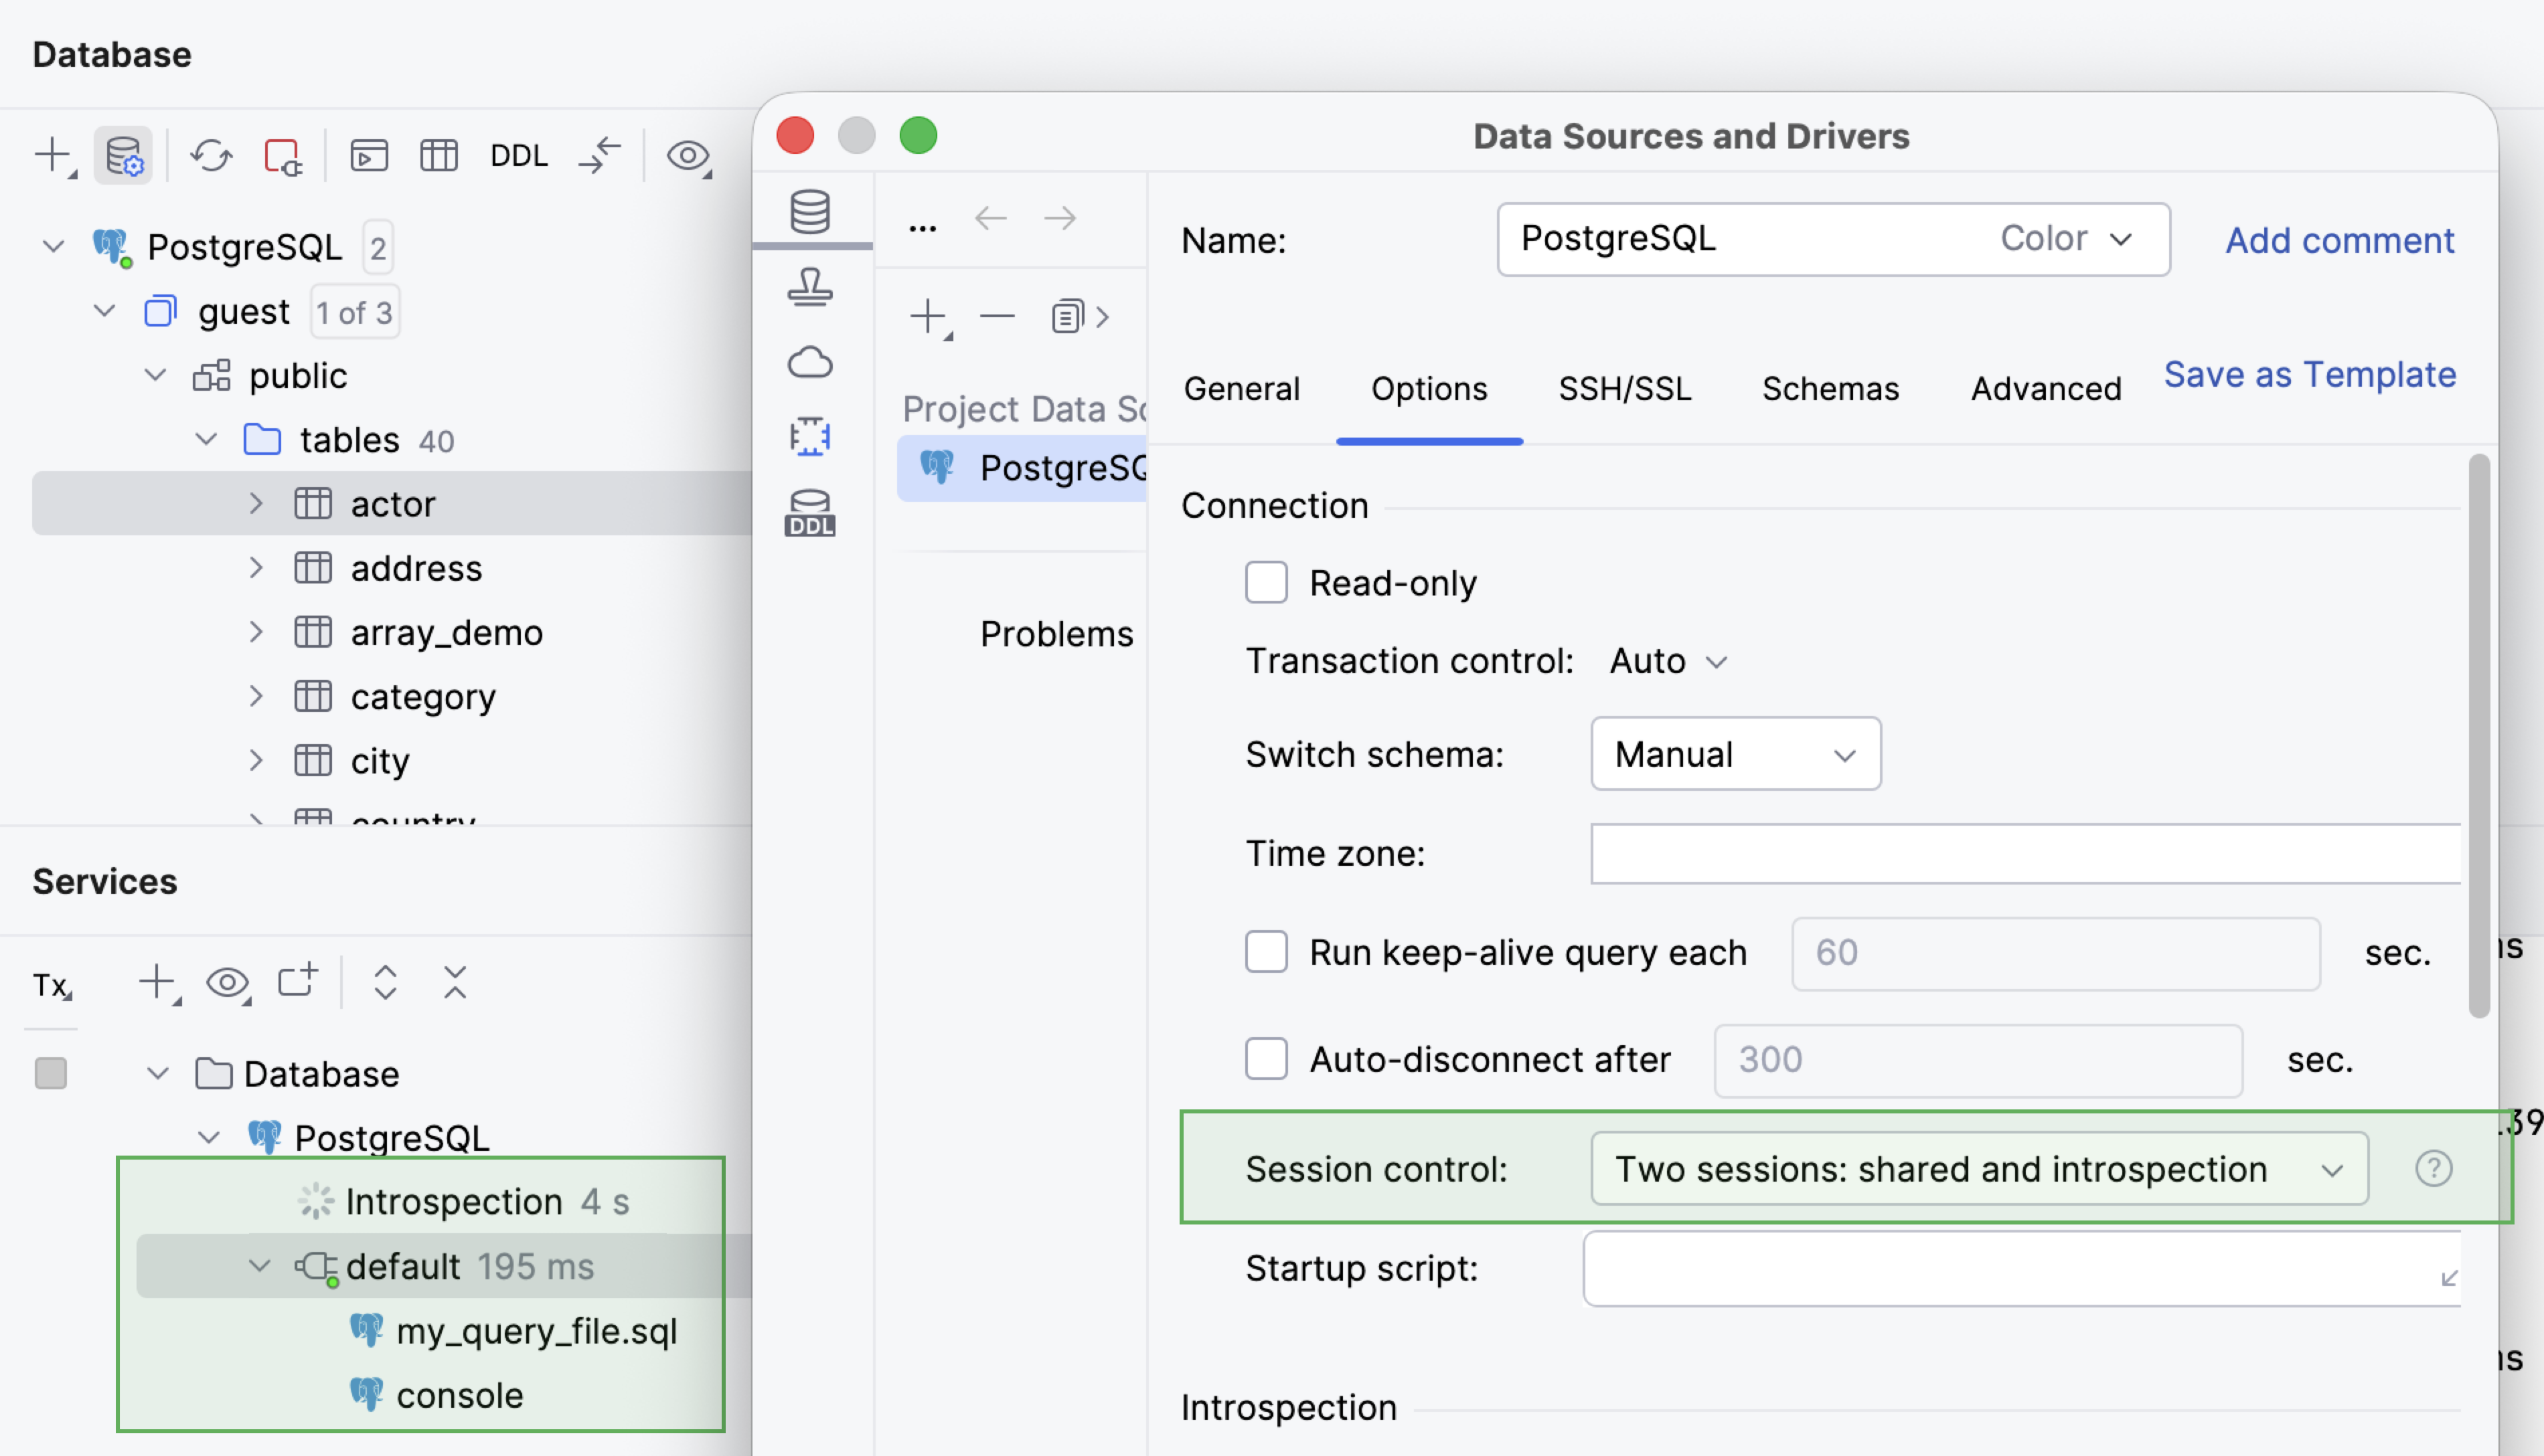Click the New (plus) icon in Database toolbar
This screenshot has width=2544, height=1456.
(54, 156)
